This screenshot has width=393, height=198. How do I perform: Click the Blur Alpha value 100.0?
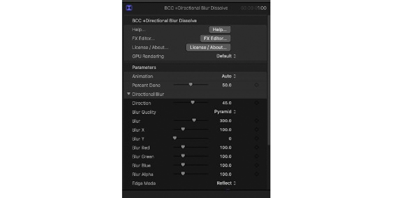pos(226,174)
